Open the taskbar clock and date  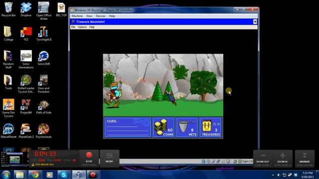[x=307, y=175]
